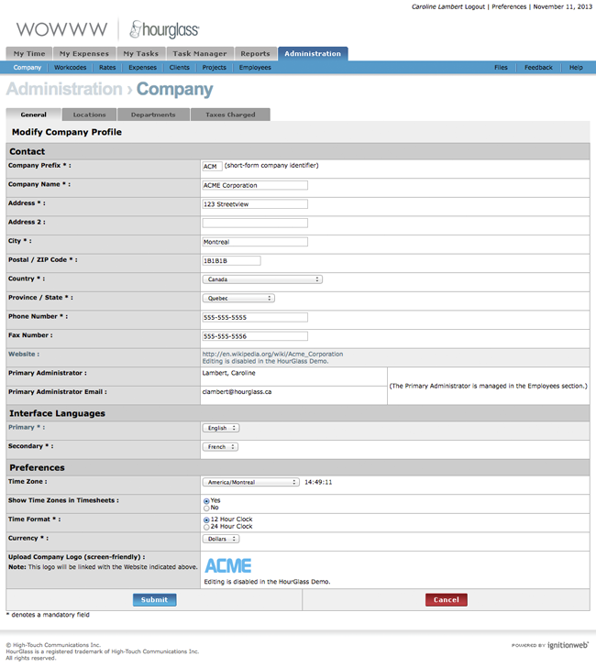Open the Country dropdown
The width and height of the screenshot is (596, 667).
pyautogui.click(x=261, y=279)
